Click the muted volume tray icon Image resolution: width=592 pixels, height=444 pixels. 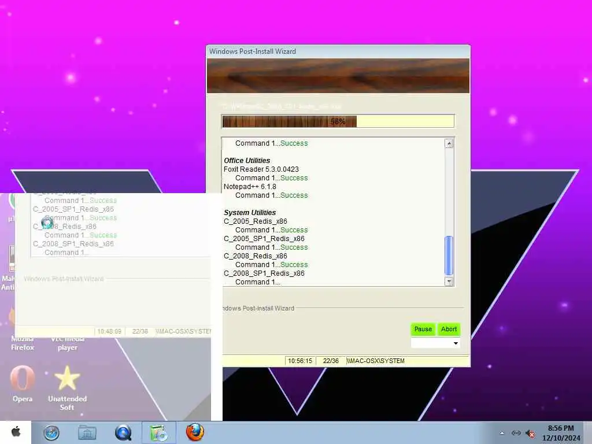[x=531, y=434]
